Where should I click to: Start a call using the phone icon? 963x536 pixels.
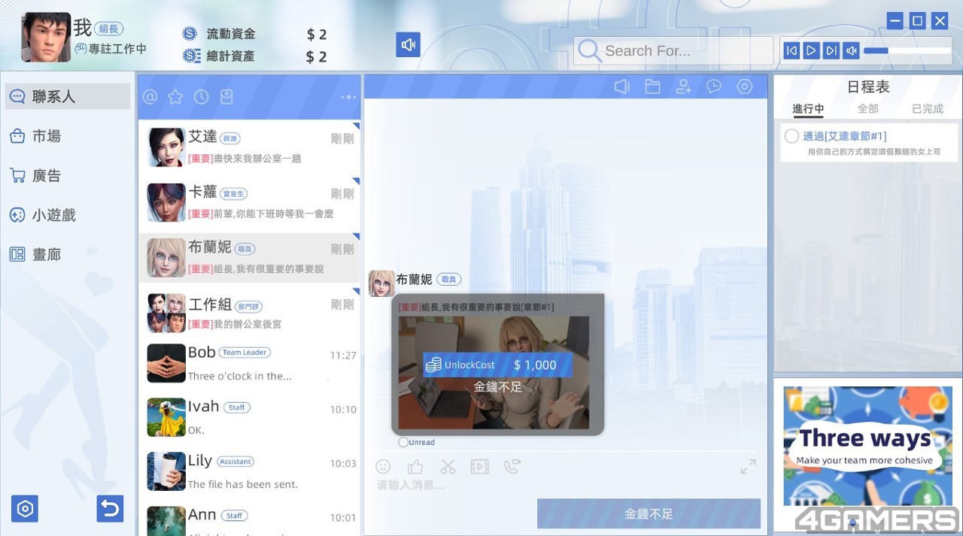tap(512, 467)
